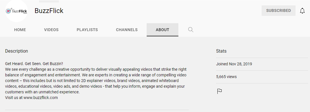Click the Stats heading
The width and height of the screenshot is (310, 112).
coord(221,51)
